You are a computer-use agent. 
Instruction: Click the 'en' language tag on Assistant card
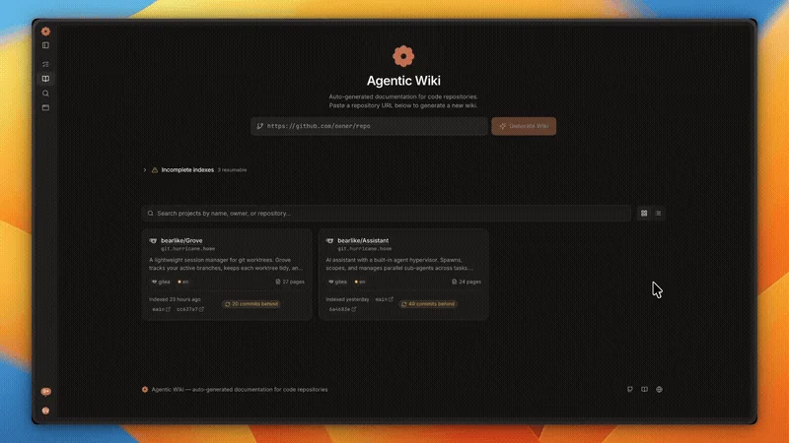click(360, 282)
